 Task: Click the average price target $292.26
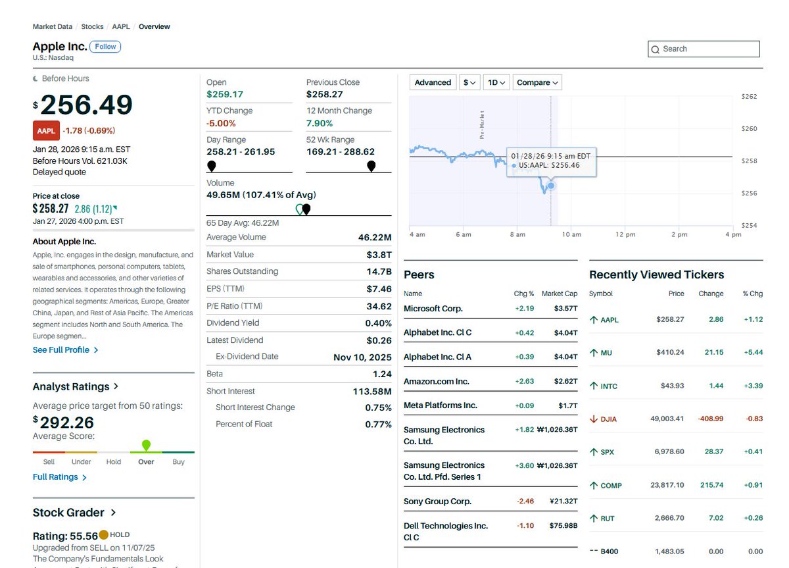point(64,423)
